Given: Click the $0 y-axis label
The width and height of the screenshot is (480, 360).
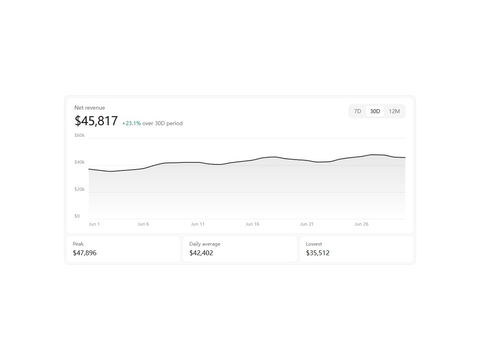Looking at the screenshot, I should coord(77,216).
